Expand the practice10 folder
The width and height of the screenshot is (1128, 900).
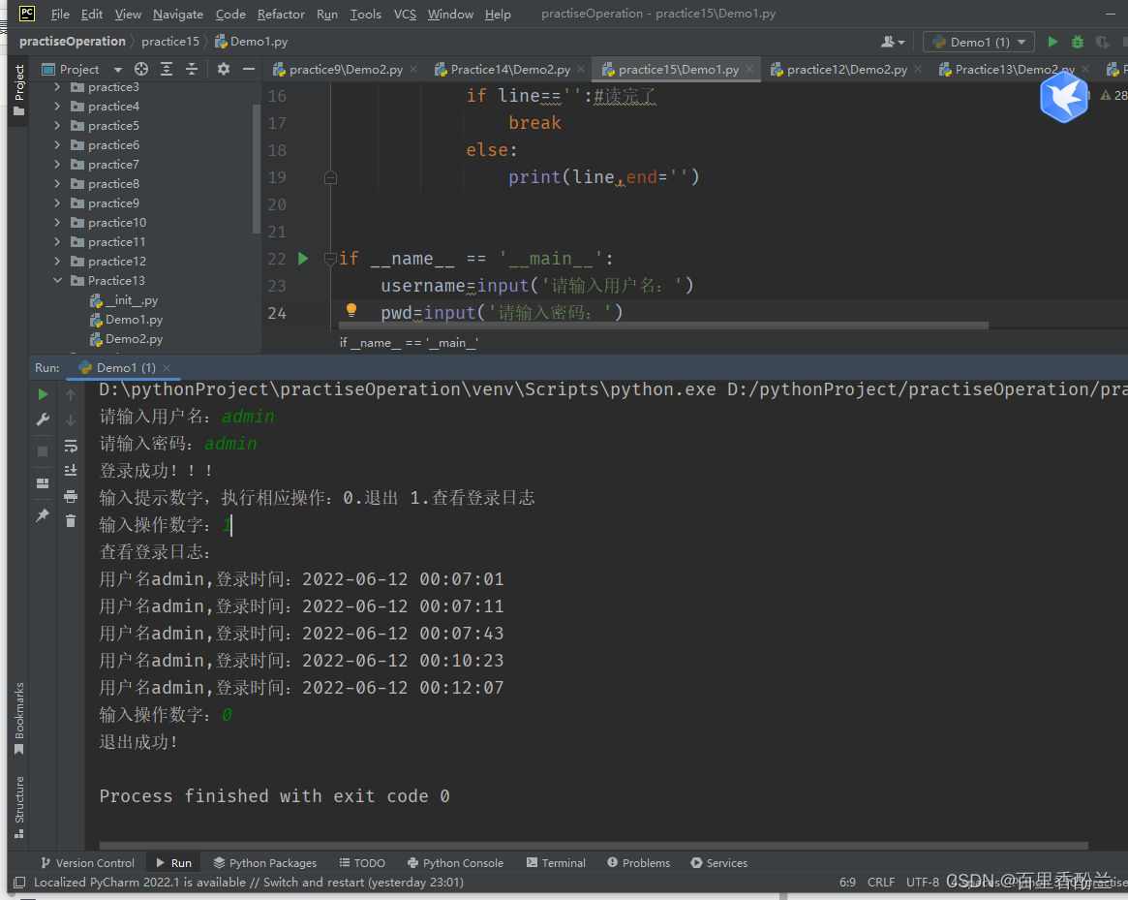click(57, 223)
